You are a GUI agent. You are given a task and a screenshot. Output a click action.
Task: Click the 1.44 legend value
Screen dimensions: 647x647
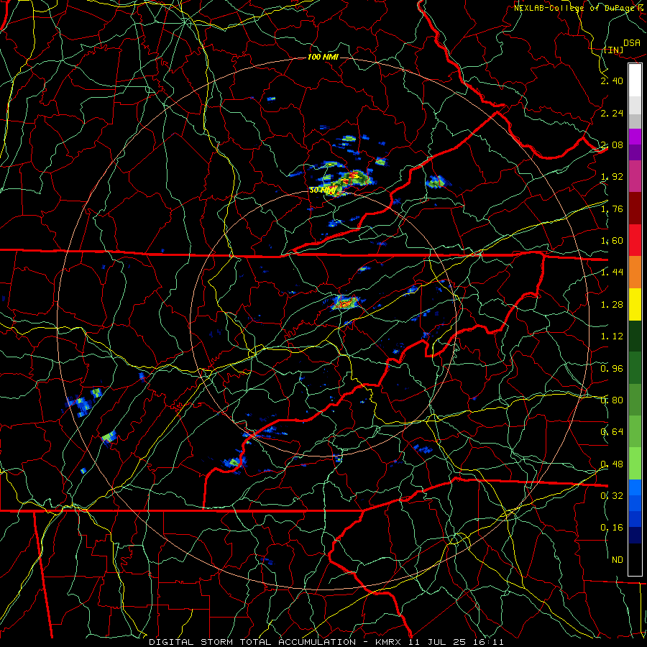[x=612, y=272]
